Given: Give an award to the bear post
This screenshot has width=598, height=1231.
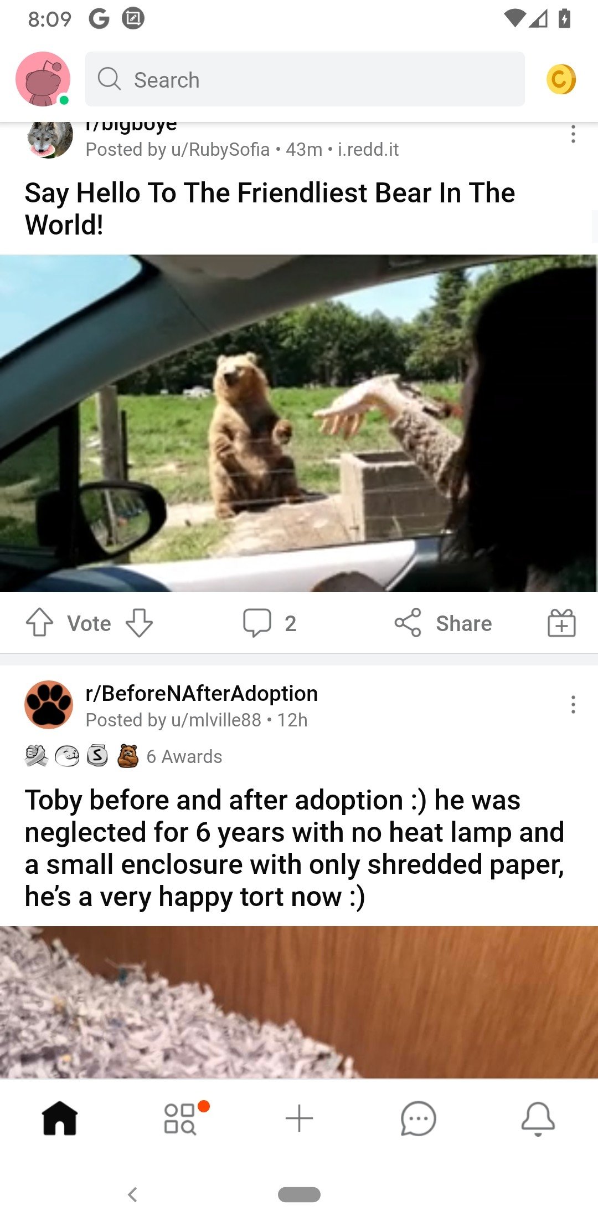Looking at the screenshot, I should point(561,623).
